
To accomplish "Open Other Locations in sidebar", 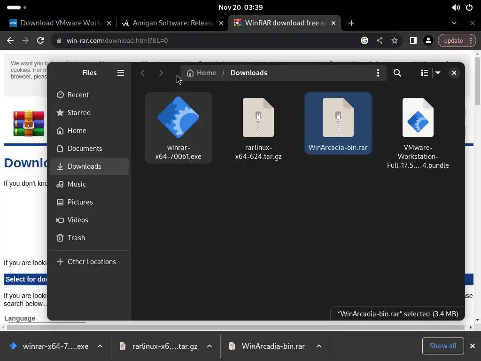I will (x=89, y=261).
